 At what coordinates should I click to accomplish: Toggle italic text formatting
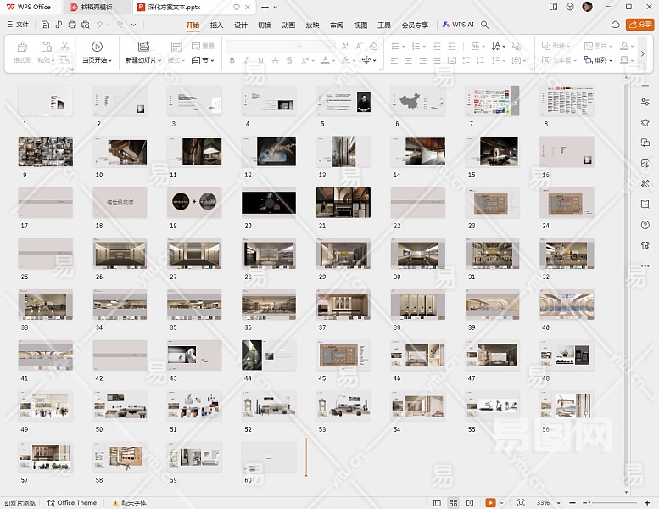[x=248, y=61]
